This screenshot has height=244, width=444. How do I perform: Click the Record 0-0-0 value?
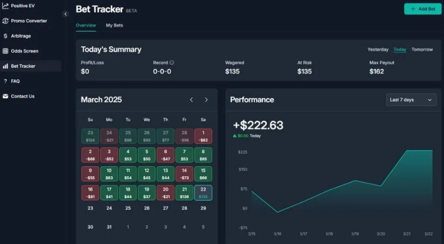[162, 71]
